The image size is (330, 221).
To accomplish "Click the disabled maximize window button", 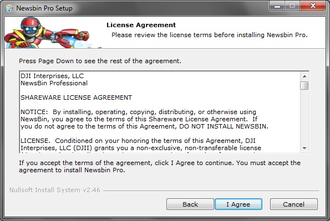I will (292, 6).
